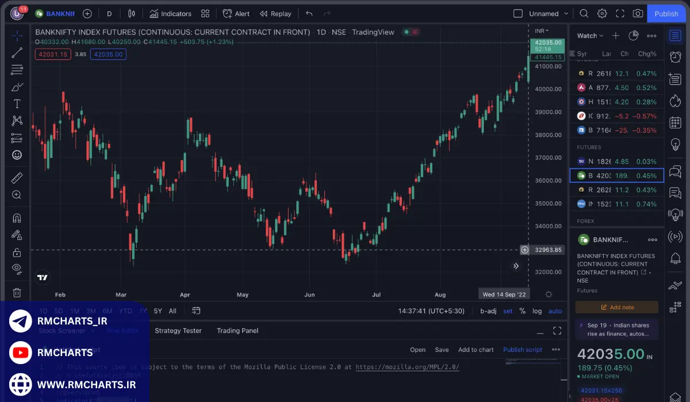The height and width of the screenshot is (402, 690).
Task: Click the Add note button
Action: coord(617,307)
